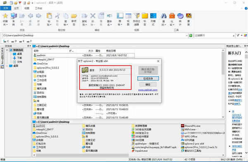Click inside the C:\Users\aadmin\Desktop address field
Screen dimensions: 248x162
click(x=94, y=36)
